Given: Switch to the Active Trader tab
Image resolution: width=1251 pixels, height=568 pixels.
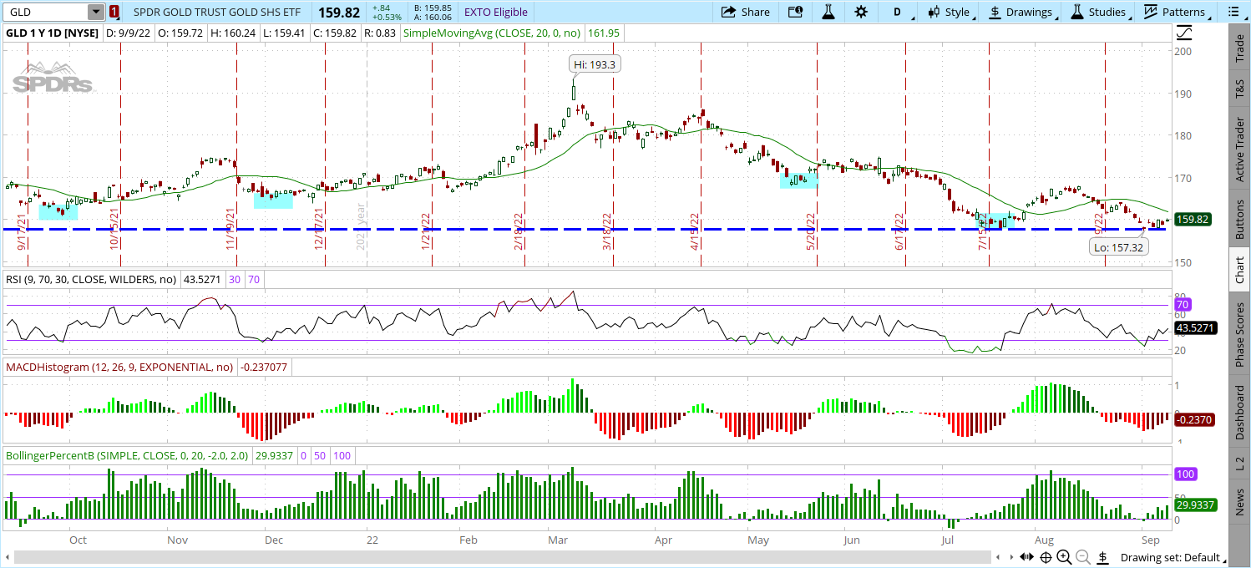Looking at the screenshot, I should point(1239,150).
